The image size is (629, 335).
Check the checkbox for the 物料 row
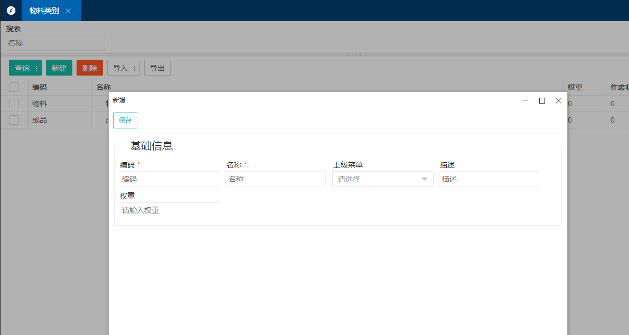click(x=14, y=104)
